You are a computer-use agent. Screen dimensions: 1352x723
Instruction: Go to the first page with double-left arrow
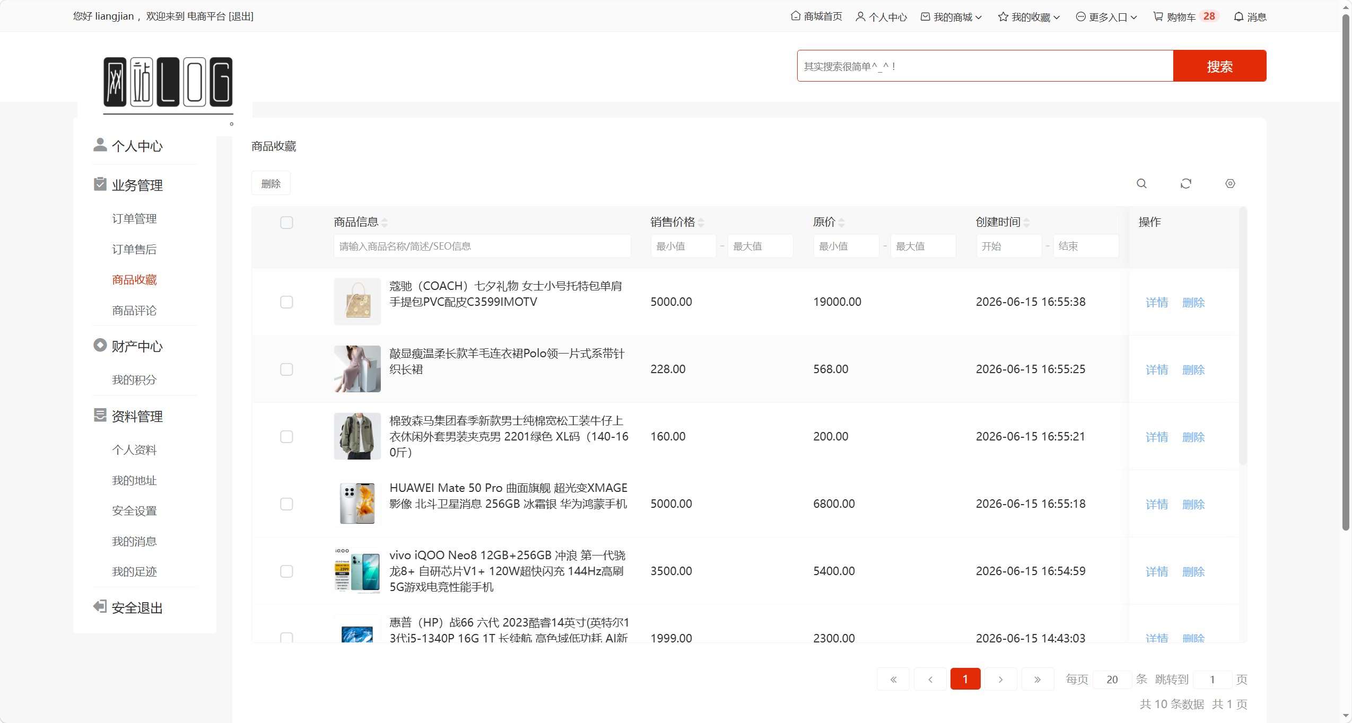click(893, 679)
